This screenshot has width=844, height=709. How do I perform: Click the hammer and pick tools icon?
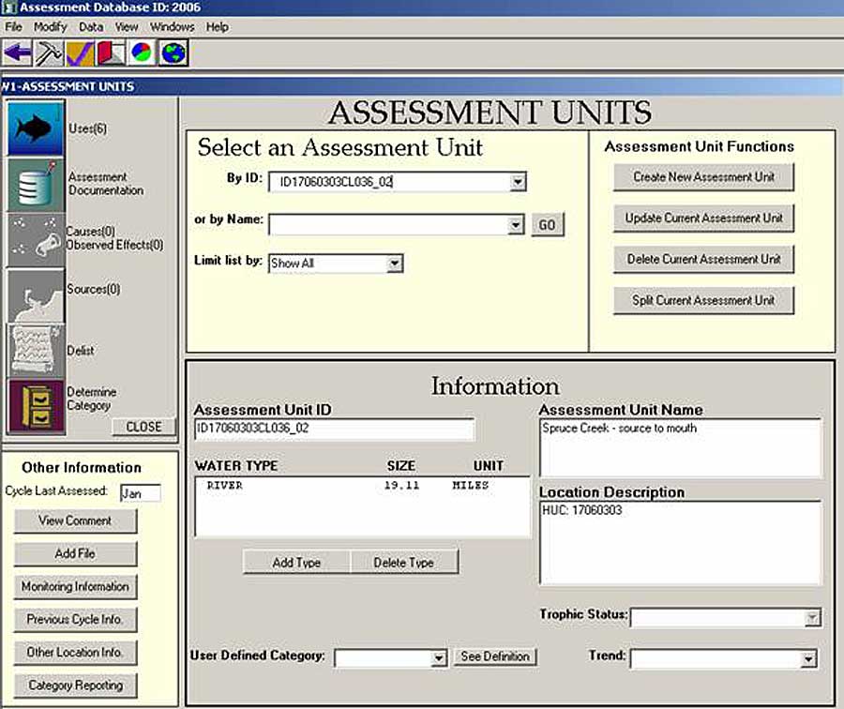tap(49, 53)
